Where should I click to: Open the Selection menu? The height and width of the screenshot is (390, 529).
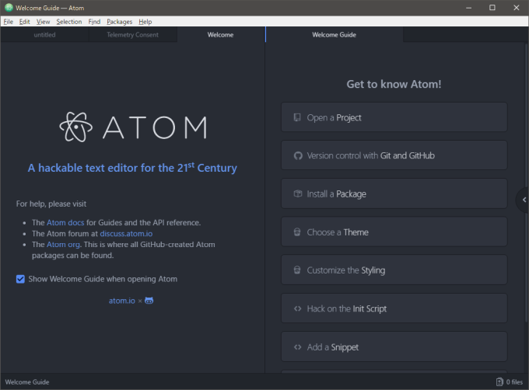click(x=69, y=22)
